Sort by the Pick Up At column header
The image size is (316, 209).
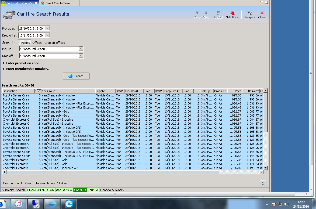tap(134, 91)
